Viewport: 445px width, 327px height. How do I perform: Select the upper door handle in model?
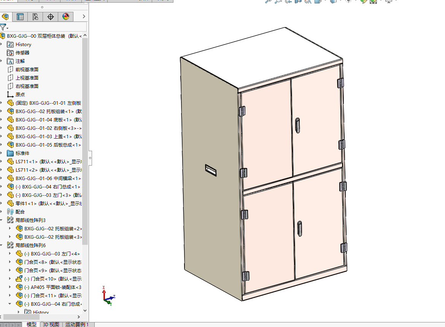pos(297,126)
